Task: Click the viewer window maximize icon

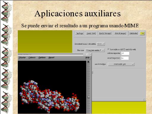Action: 87,55
